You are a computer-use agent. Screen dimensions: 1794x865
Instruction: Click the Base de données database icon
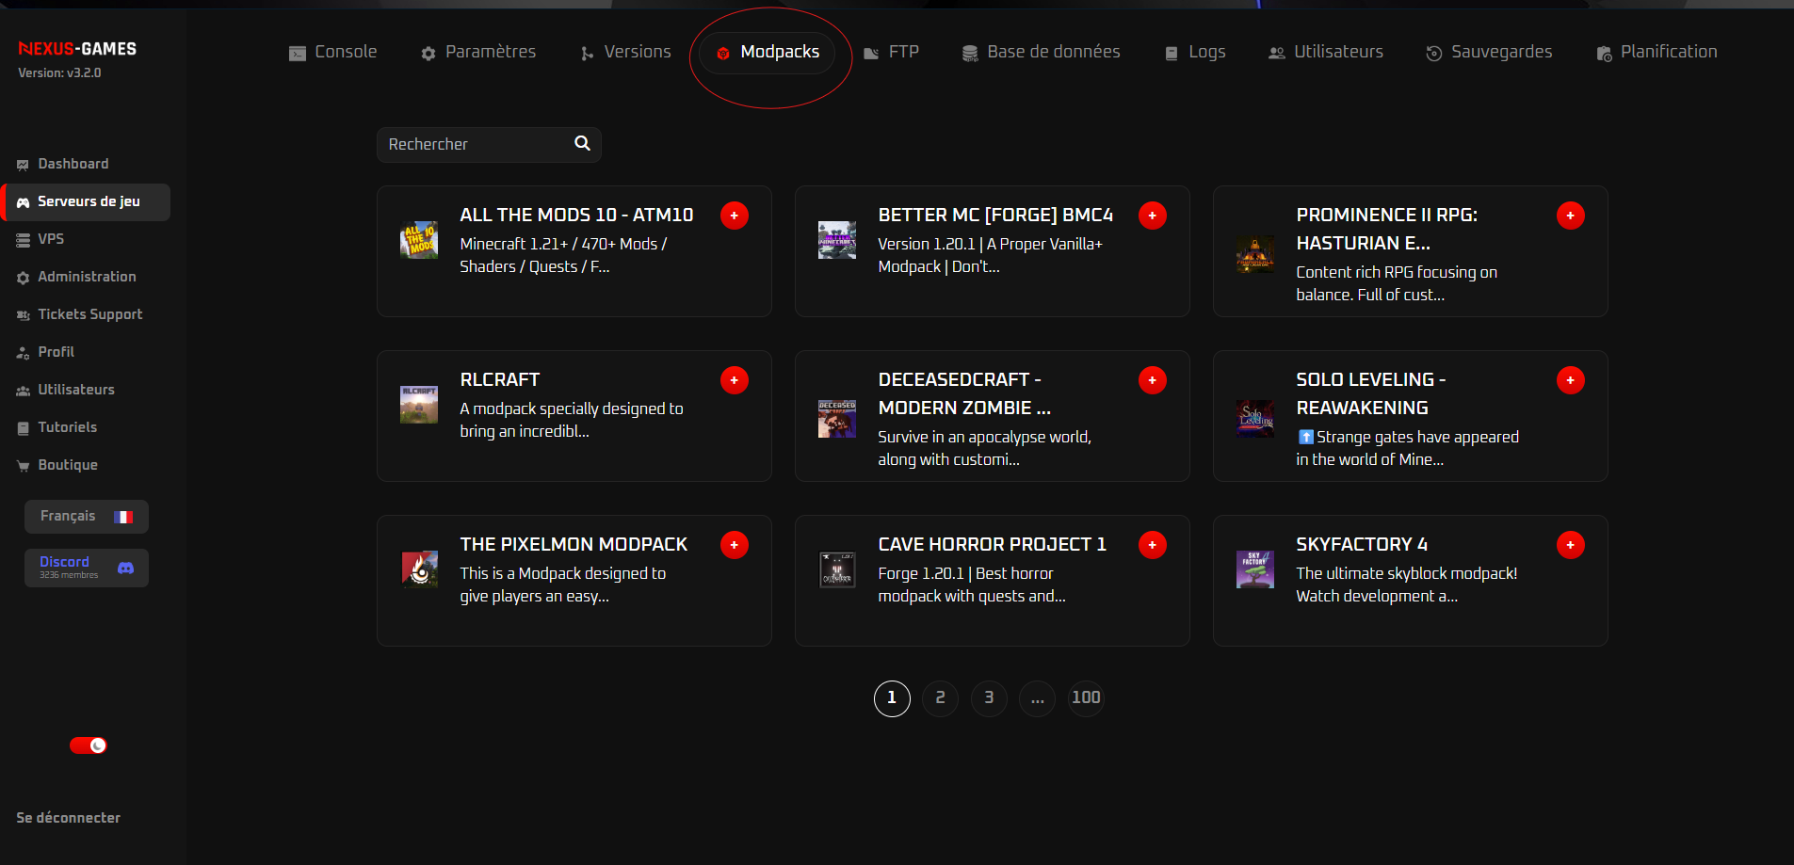click(970, 54)
